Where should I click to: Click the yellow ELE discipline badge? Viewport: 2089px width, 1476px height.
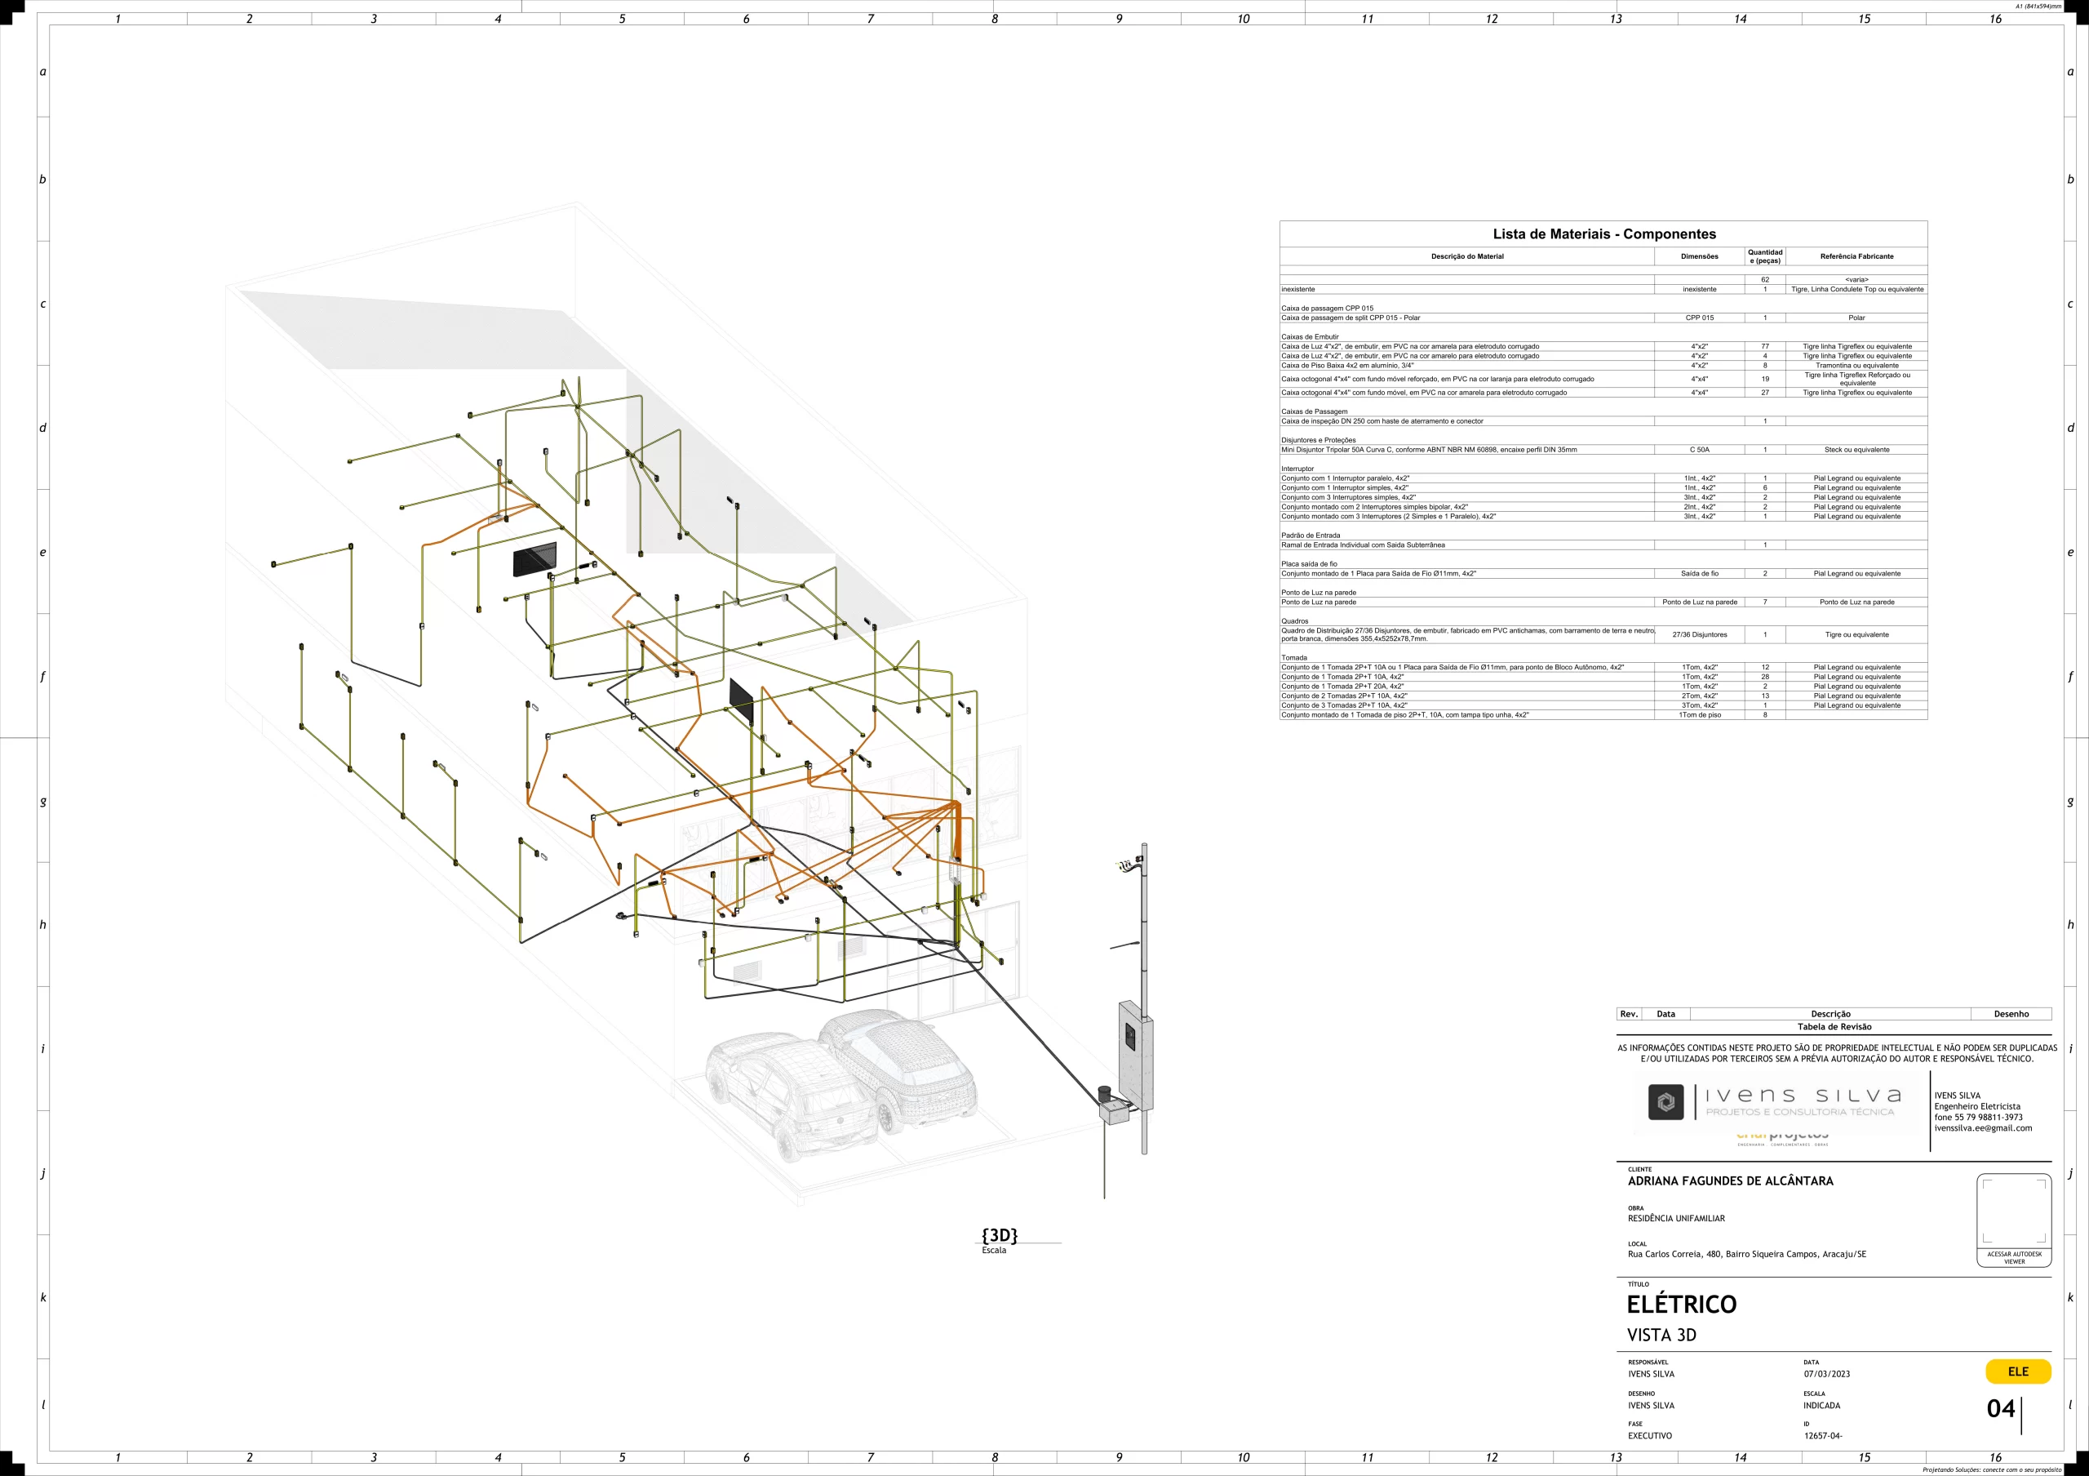tap(2018, 1372)
